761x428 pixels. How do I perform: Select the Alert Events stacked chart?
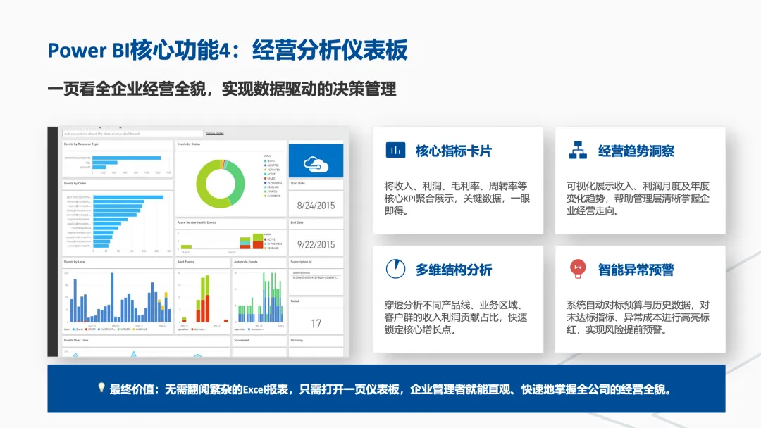click(202, 298)
